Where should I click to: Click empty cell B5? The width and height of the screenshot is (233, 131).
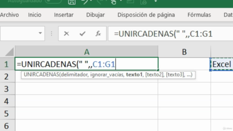[x=185, y=113]
